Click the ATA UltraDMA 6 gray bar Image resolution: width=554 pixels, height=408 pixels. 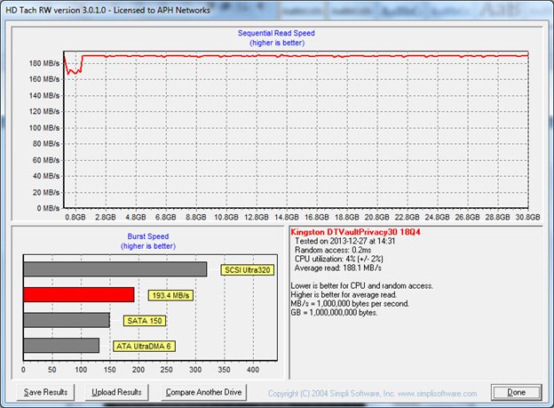point(61,346)
